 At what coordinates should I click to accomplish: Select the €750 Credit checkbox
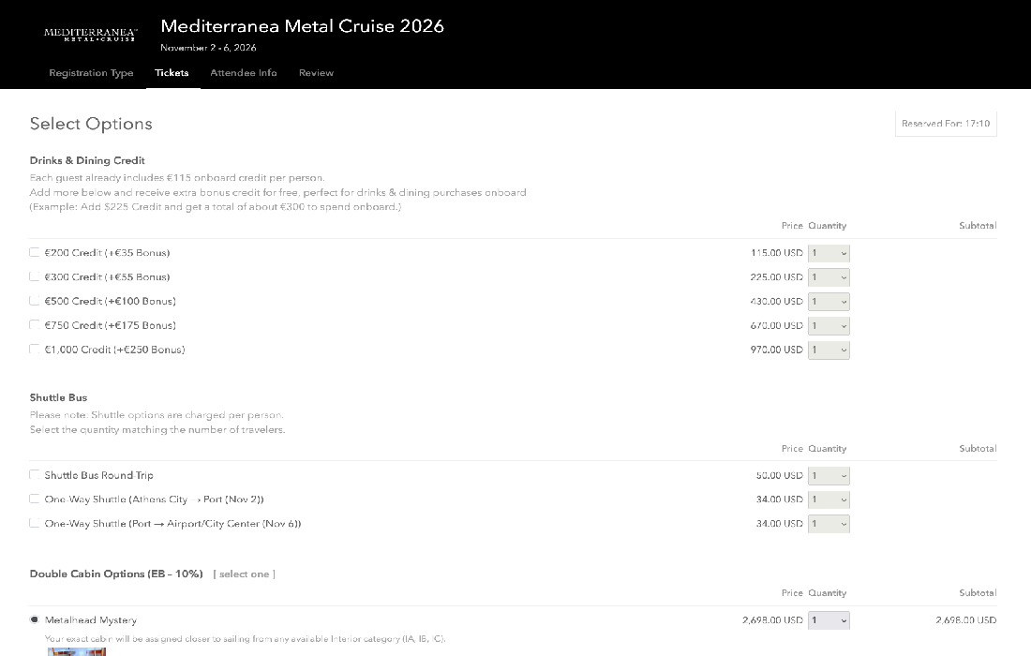[35, 325]
